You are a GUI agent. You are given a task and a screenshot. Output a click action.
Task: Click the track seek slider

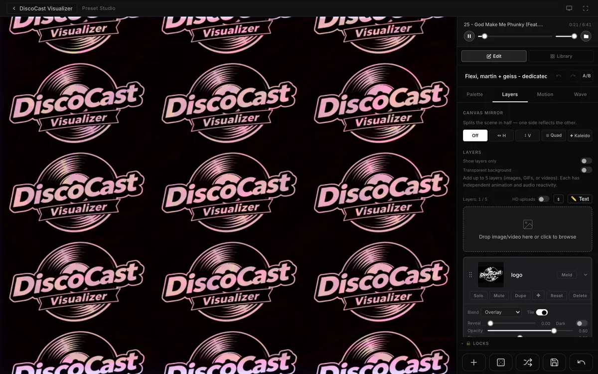pos(514,36)
